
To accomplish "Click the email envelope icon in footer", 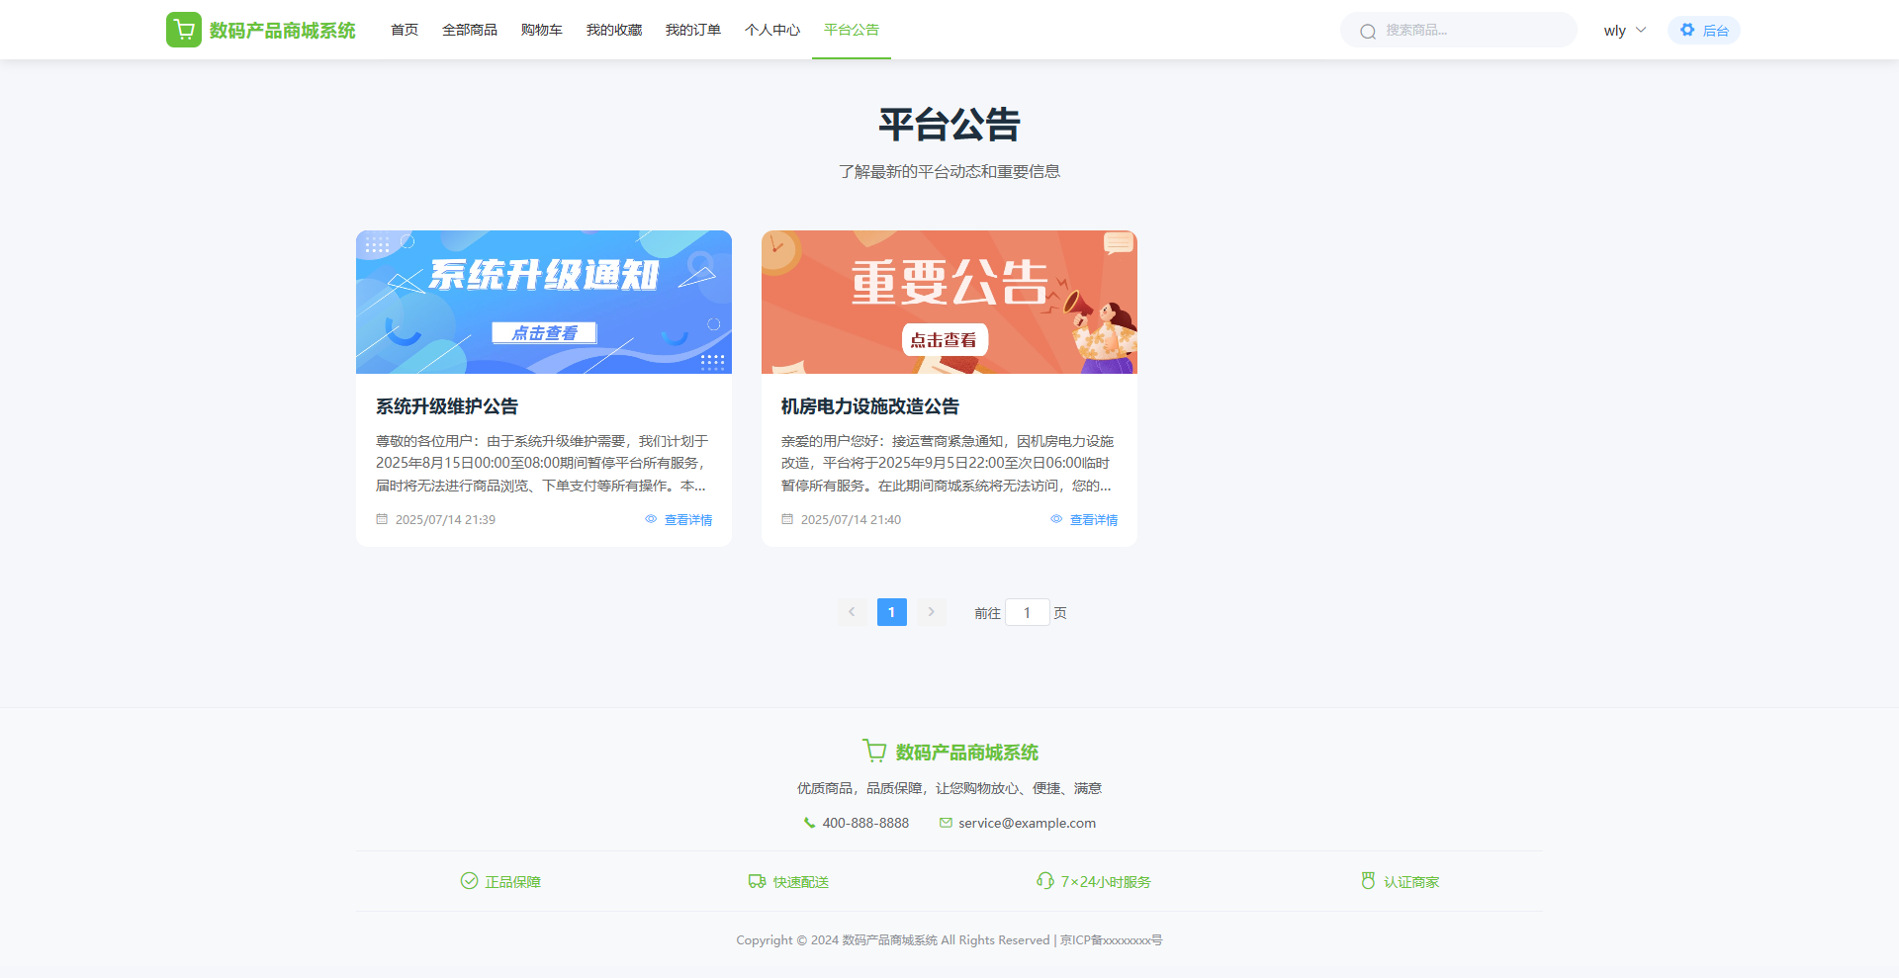I will 946,823.
